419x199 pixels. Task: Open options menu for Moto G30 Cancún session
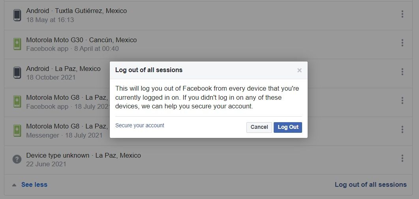coord(402,43)
